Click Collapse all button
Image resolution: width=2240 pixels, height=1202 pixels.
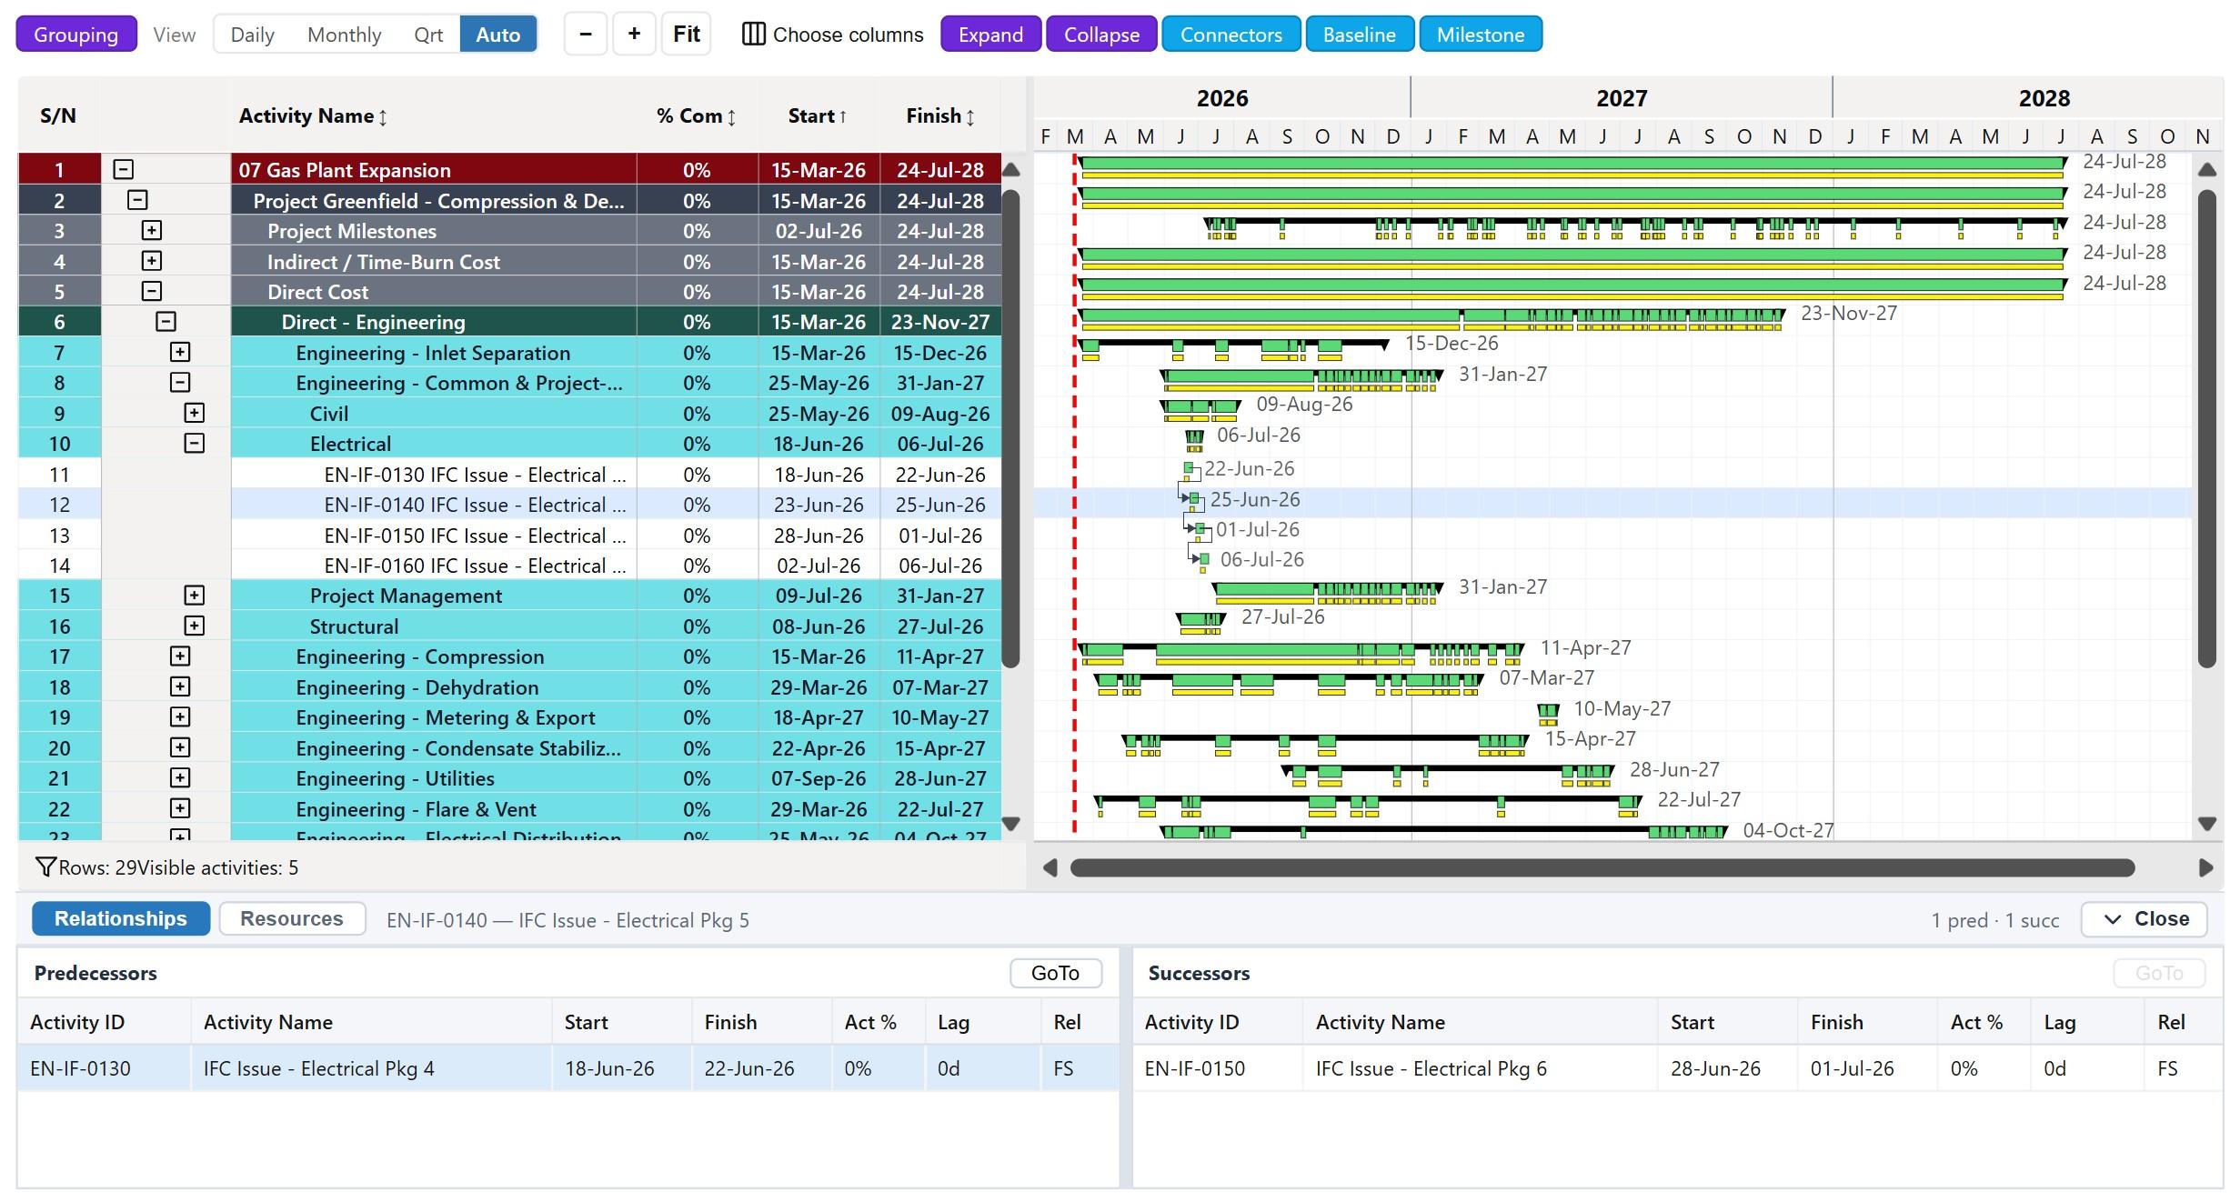click(1101, 35)
